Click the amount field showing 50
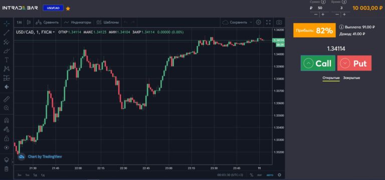Image resolution: width=385 pixels, height=180 pixels. pos(320,8)
